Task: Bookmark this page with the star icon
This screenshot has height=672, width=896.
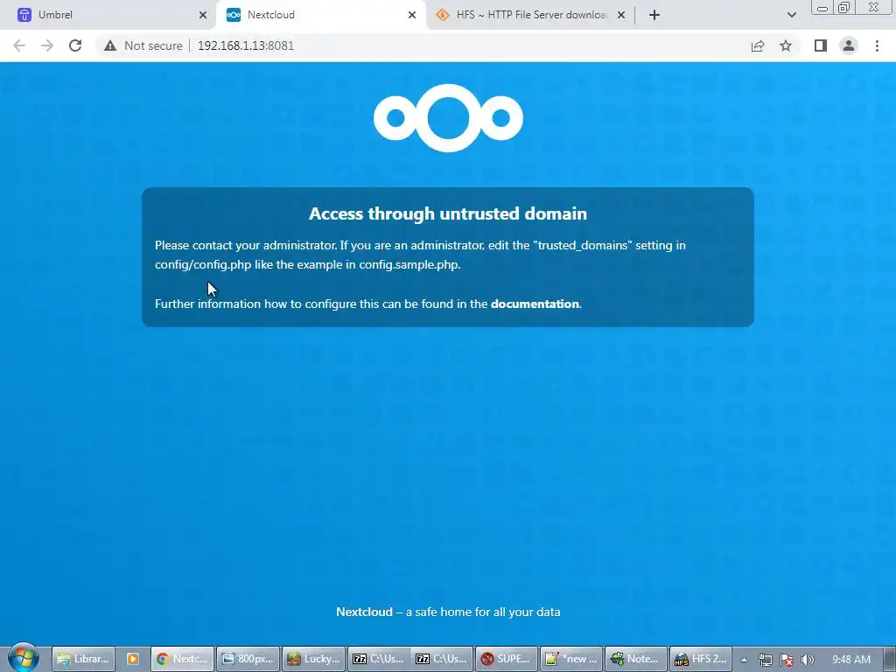Action: click(x=786, y=45)
